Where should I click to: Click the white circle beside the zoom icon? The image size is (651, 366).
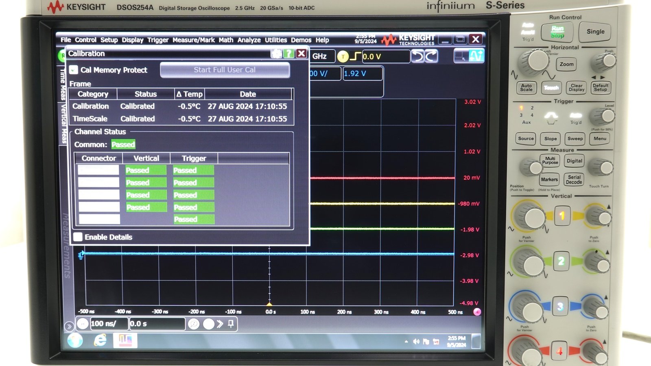click(209, 324)
